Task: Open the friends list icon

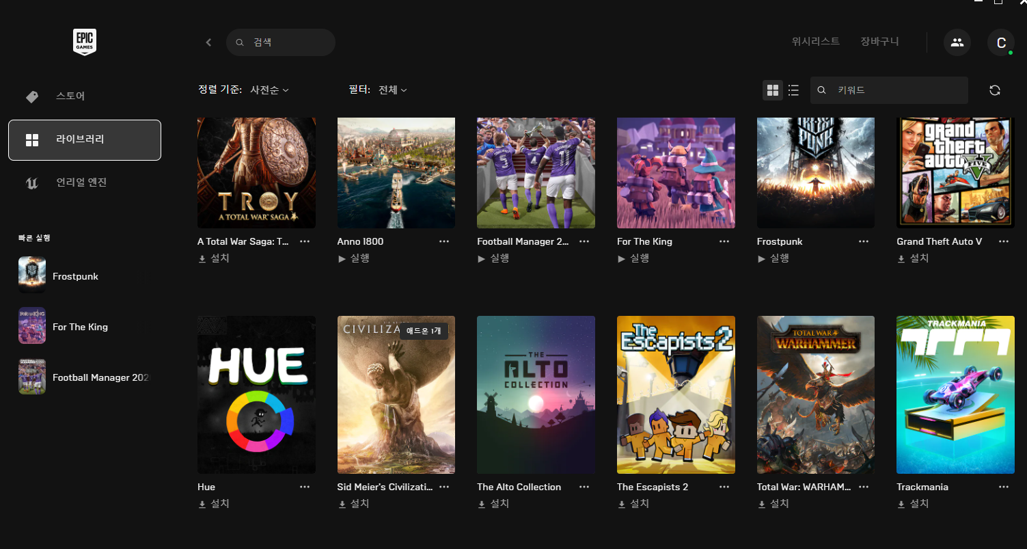Action: (957, 42)
